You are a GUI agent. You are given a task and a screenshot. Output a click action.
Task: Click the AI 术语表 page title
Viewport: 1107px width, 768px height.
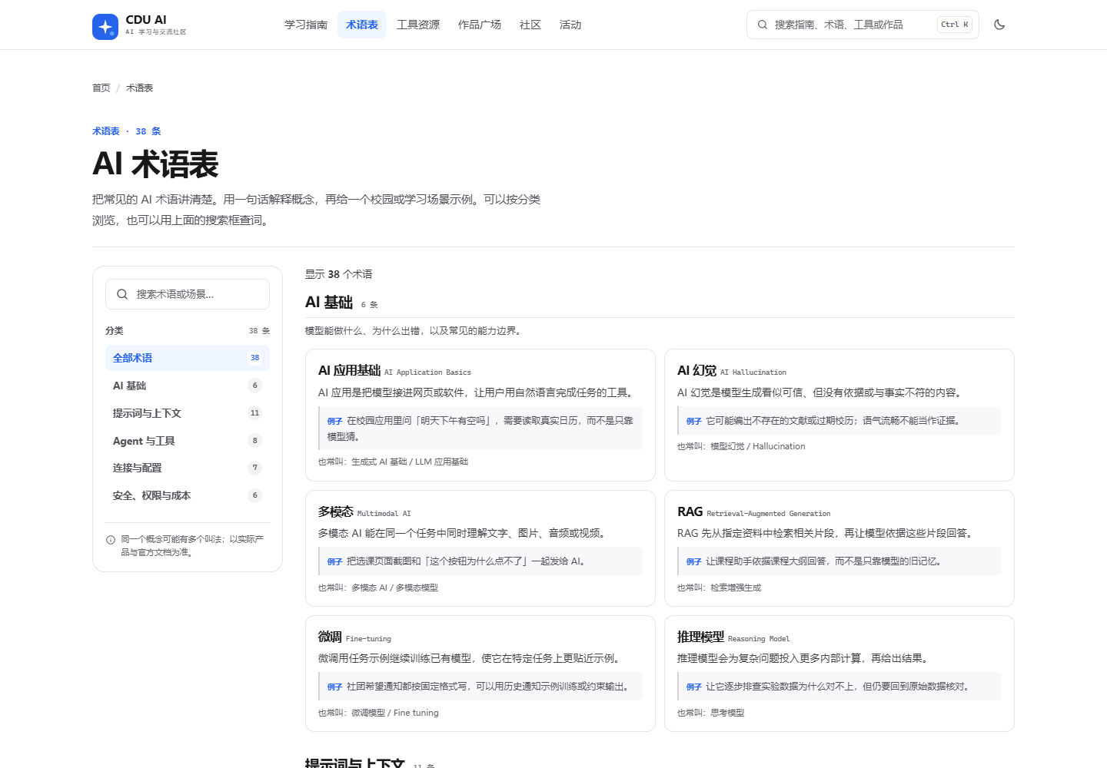[x=155, y=164]
